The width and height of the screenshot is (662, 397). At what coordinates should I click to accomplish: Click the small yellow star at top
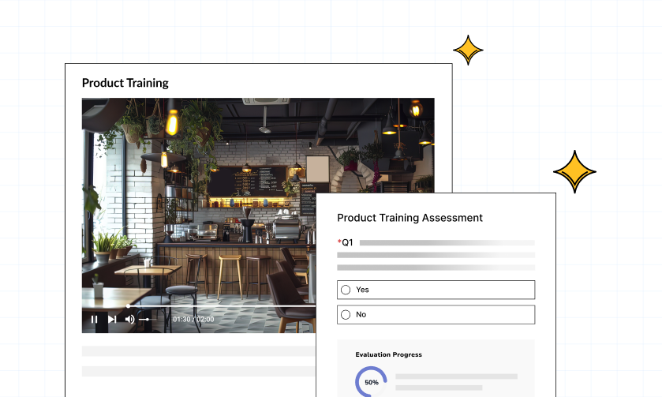pyautogui.click(x=468, y=50)
